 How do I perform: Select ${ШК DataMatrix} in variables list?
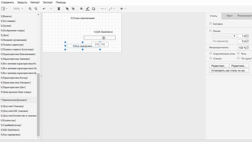coord(10,130)
